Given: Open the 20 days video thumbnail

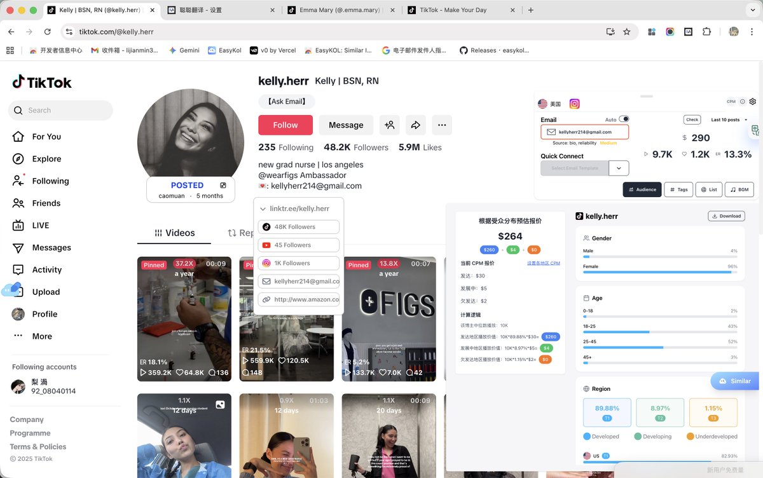Looking at the screenshot, I should point(389,436).
